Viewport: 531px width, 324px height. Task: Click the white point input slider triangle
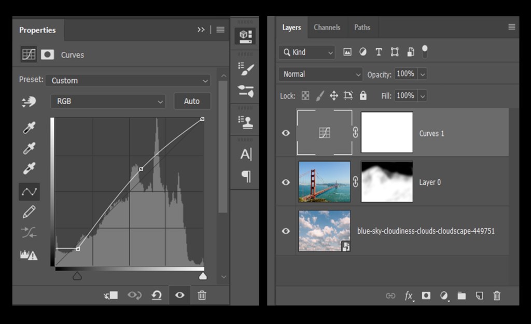pyautogui.click(x=203, y=276)
